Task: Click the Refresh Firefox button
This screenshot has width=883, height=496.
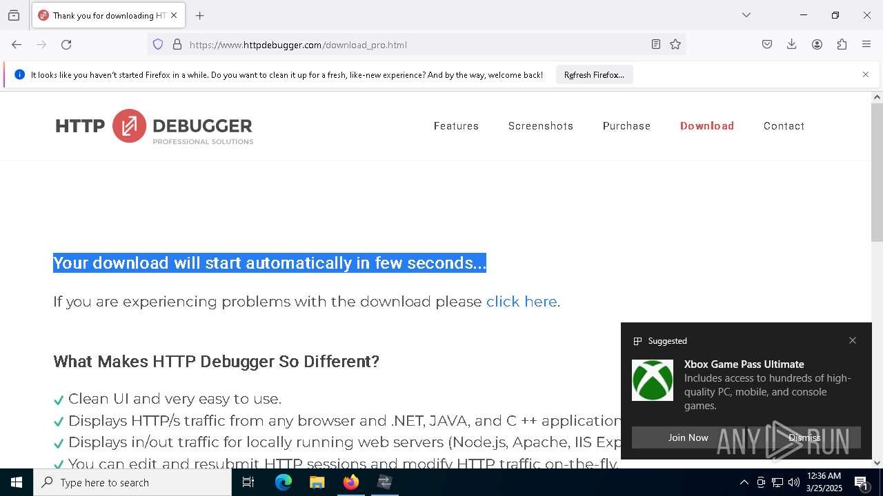Action: pyautogui.click(x=594, y=75)
